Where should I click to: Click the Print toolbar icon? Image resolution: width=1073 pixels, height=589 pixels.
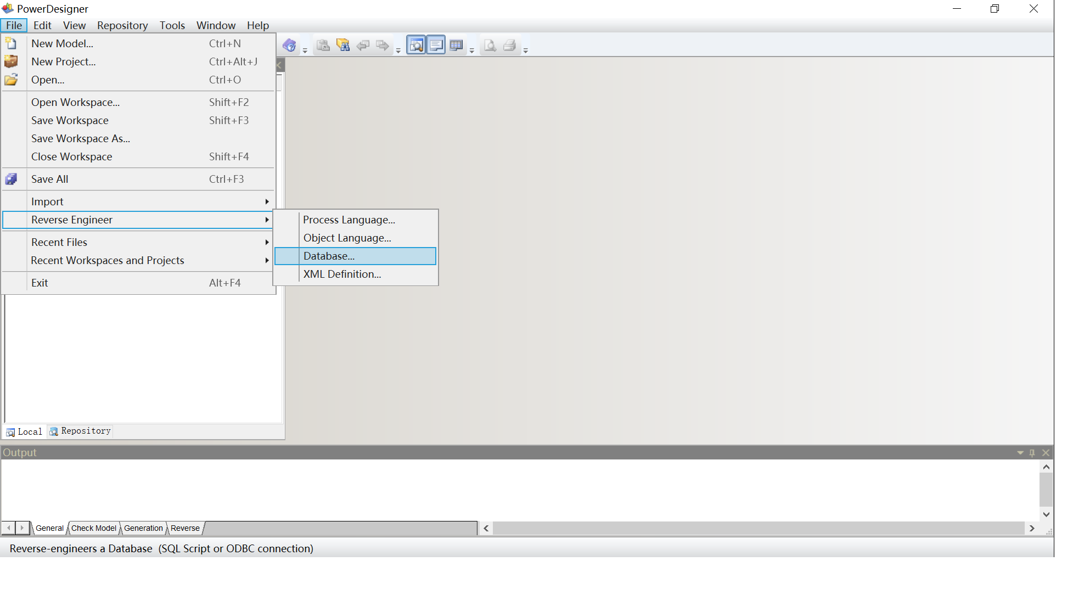[x=509, y=45]
